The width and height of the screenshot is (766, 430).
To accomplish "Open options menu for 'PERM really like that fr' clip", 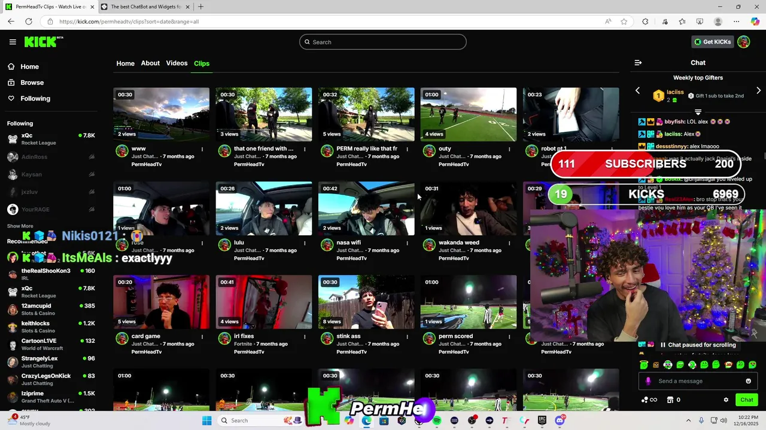I will click(407, 149).
